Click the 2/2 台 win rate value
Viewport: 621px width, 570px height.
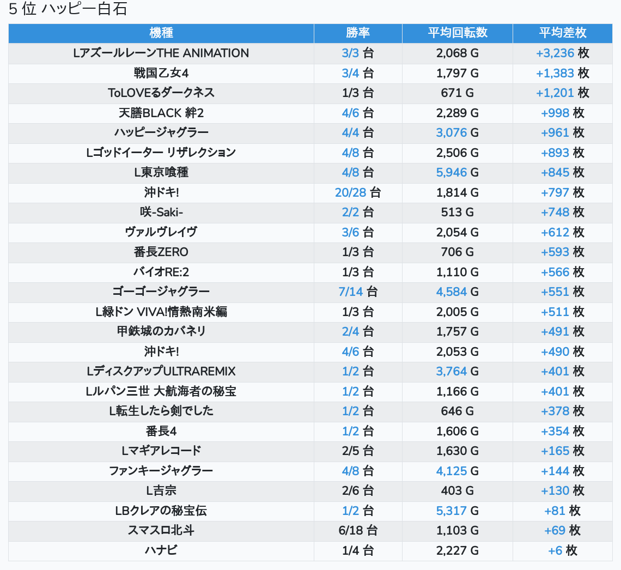358,213
